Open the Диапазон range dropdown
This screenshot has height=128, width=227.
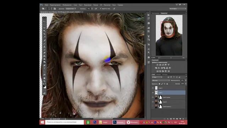pos(71,9)
